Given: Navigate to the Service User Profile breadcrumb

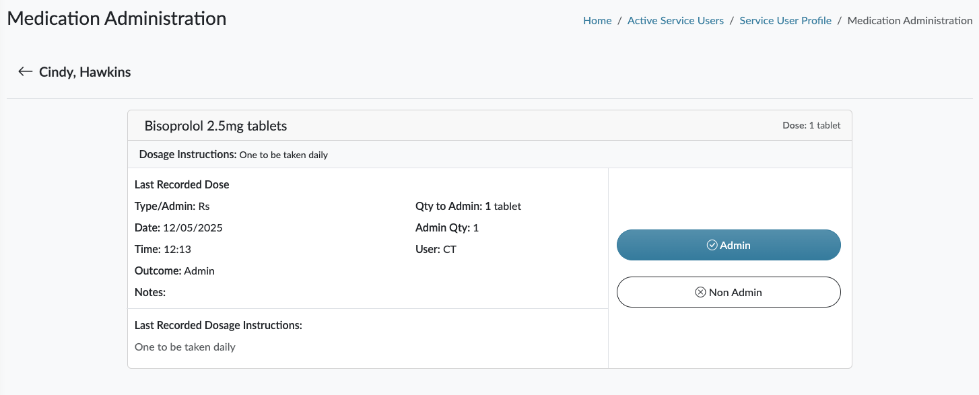Looking at the screenshot, I should click(x=785, y=21).
